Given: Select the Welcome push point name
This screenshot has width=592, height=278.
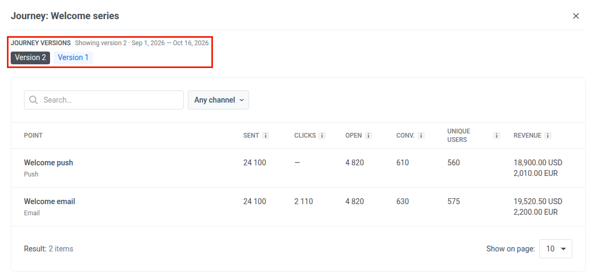Looking at the screenshot, I should tap(48, 163).
